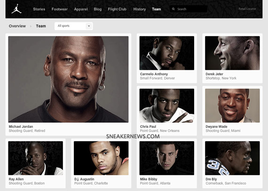Open the Blog page
The width and height of the screenshot is (268, 191).
[98, 9]
